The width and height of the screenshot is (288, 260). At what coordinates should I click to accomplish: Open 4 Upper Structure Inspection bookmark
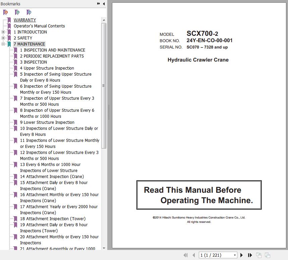pyautogui.click(x=47, y=68)
